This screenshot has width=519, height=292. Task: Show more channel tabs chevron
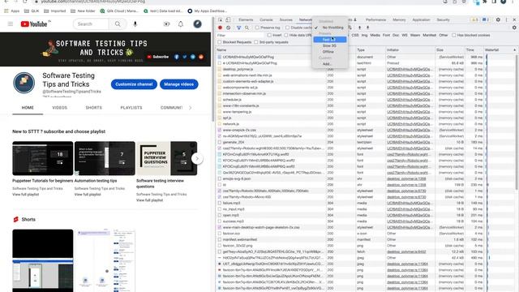(190, 108)
